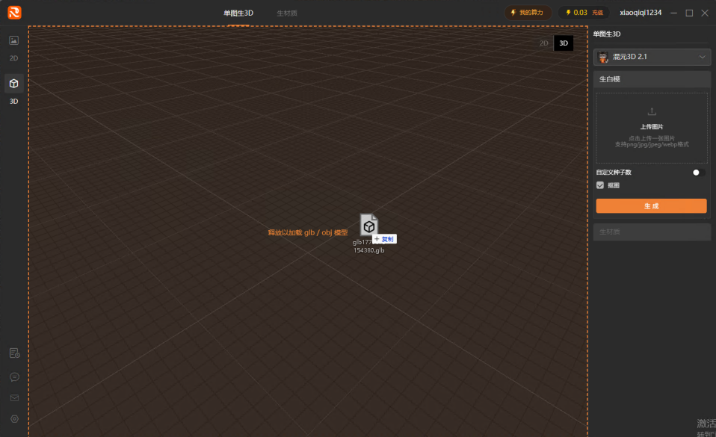Toggle the 自定义种子数 switch

699,172
